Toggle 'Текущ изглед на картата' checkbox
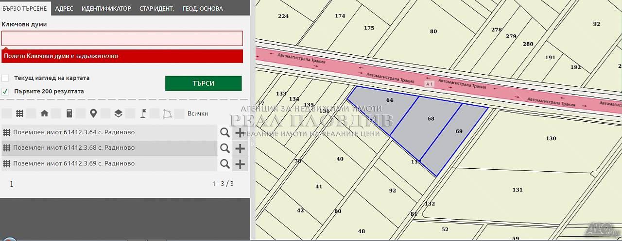 [x=5, y=78]
